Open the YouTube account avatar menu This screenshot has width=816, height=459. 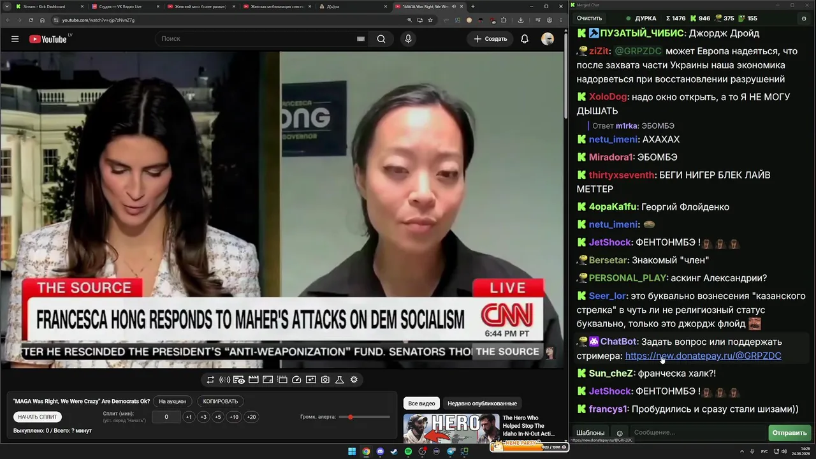[x=548, y=39]
